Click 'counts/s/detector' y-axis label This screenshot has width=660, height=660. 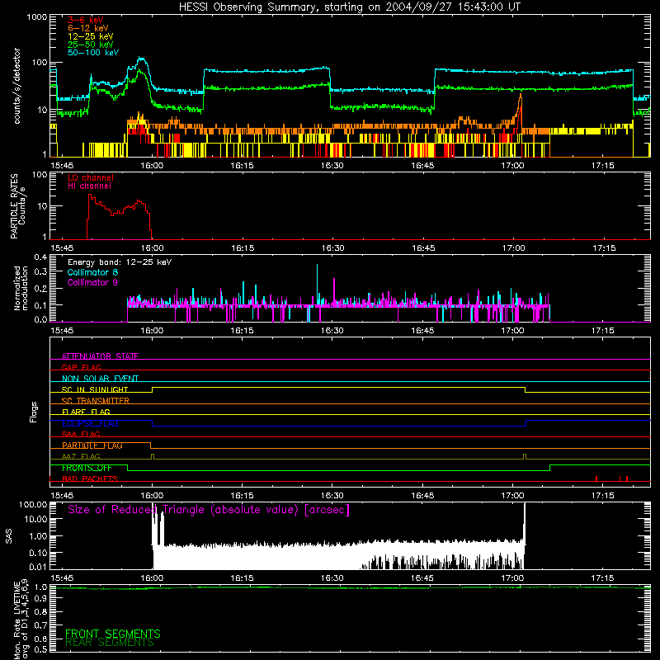[16, 86]
